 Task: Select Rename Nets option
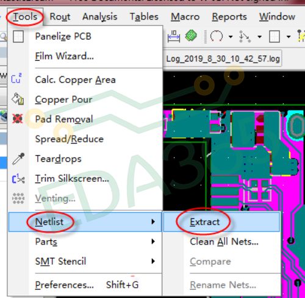tap(221, 285)
